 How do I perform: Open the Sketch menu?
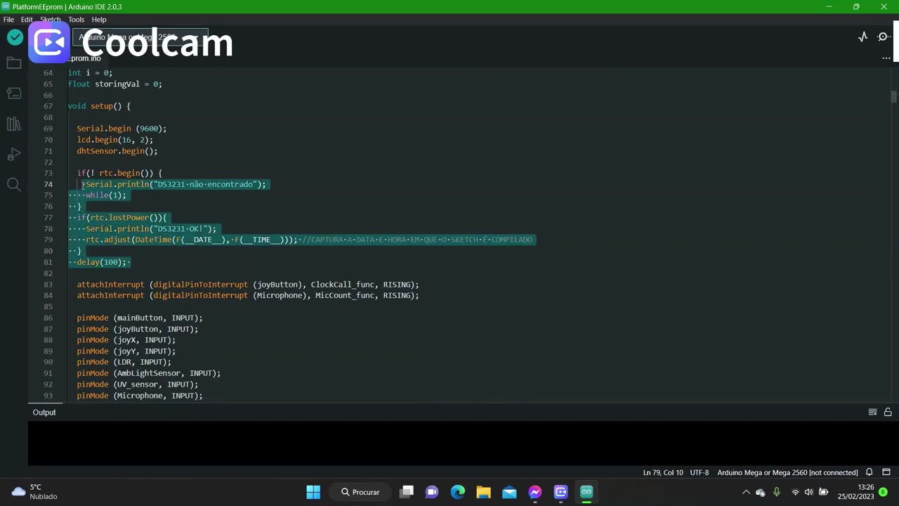(x=51, y=20)
